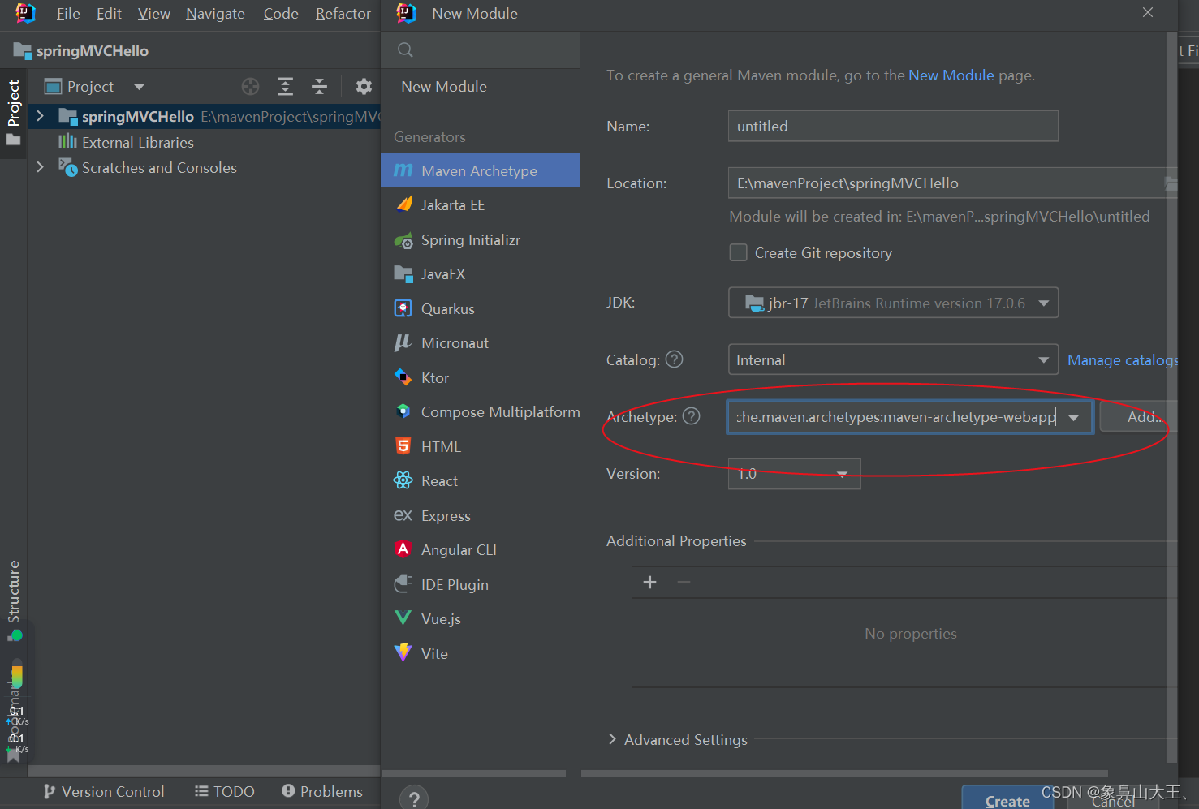Open the Archetype dropdown arrow

click(1074, 417)
